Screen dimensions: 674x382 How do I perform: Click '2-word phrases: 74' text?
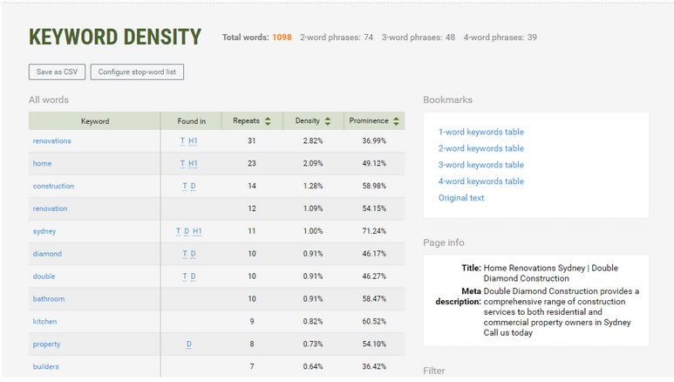pyautogui.click(x=337, y=38)
